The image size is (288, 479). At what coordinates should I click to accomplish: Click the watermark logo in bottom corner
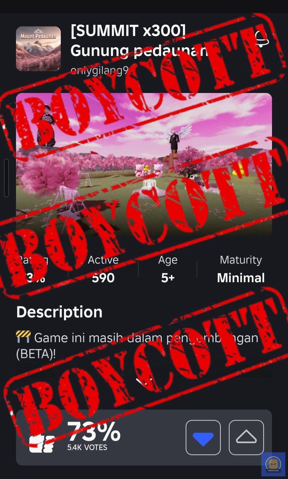273,465
